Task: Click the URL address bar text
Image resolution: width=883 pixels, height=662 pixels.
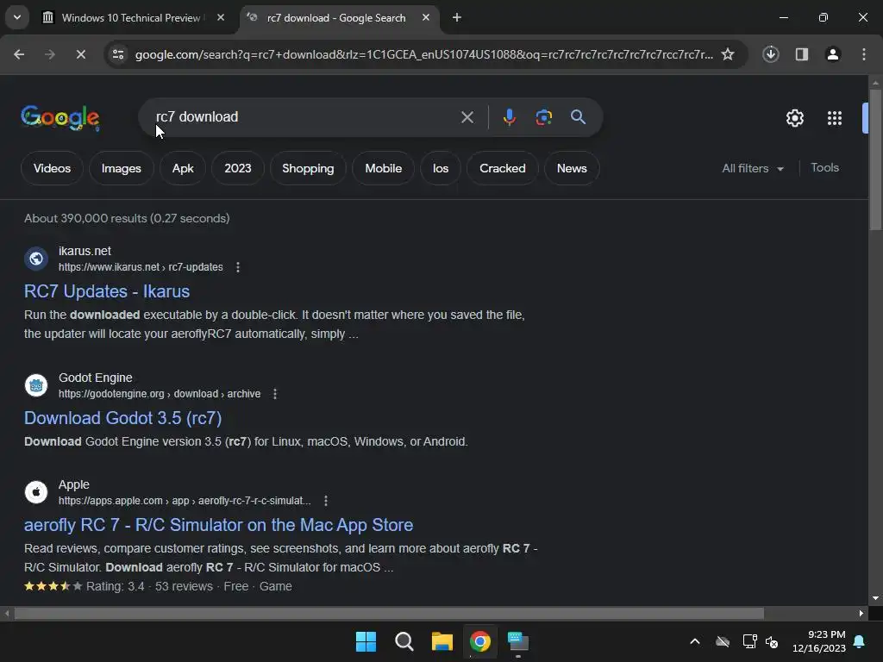Action: [x=423, y=54]
